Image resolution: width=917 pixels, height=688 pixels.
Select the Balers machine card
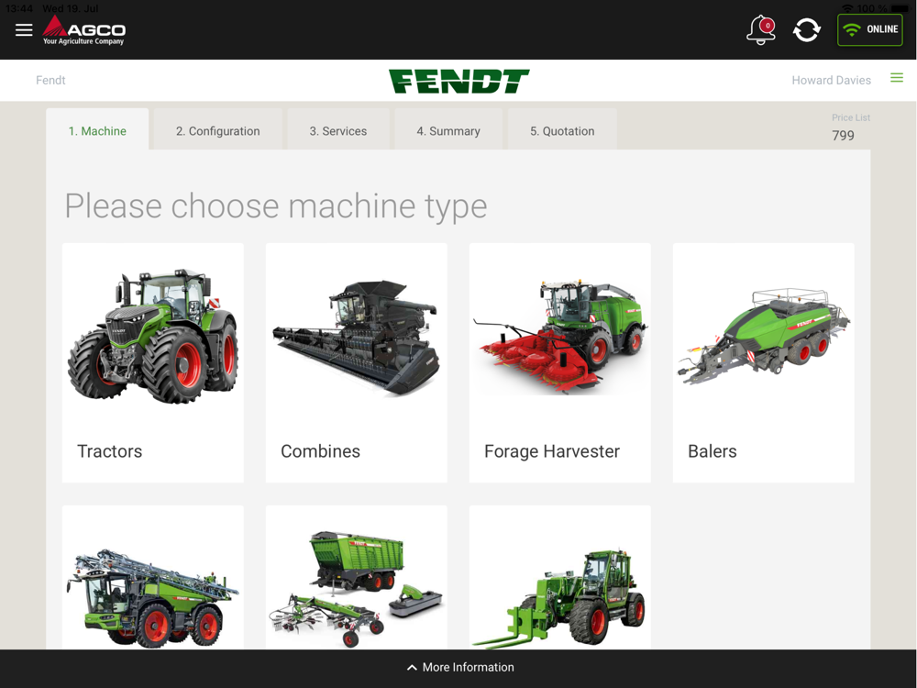[763, 362]
